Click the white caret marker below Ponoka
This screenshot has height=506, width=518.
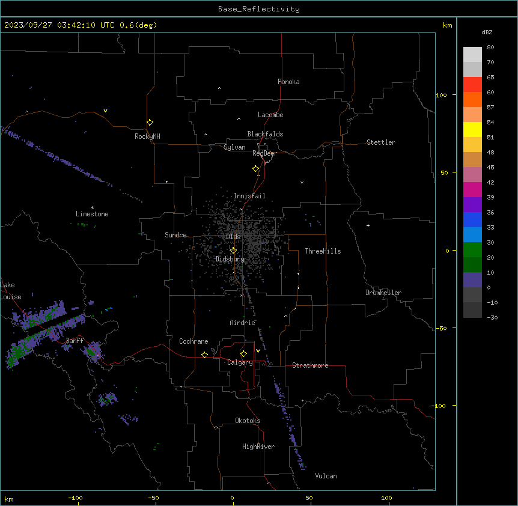tap(220, 88)
